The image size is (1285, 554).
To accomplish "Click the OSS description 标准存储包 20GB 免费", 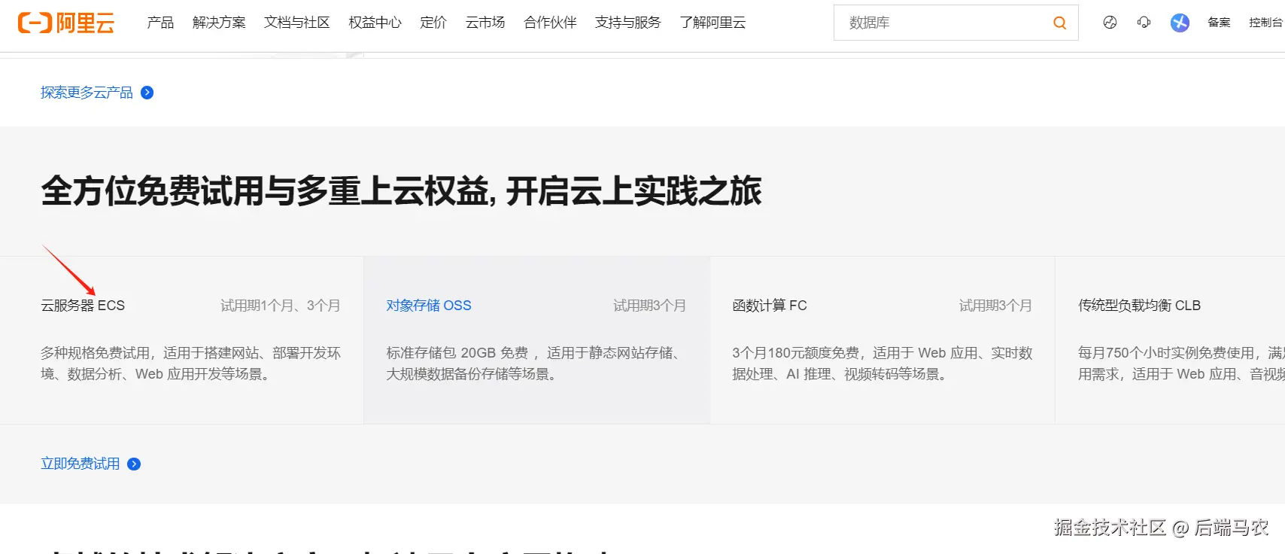I will point(535,364).
